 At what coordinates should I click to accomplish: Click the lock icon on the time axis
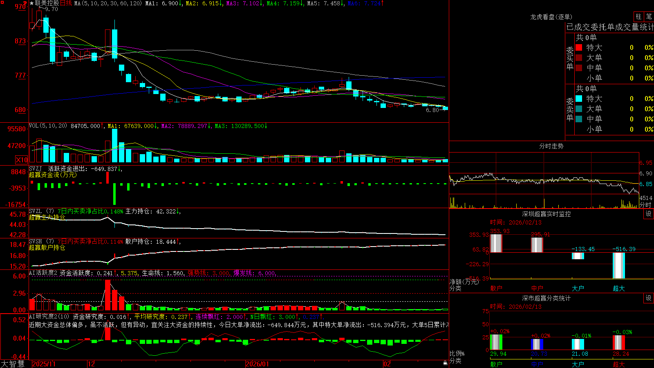[x=445, y=363]
